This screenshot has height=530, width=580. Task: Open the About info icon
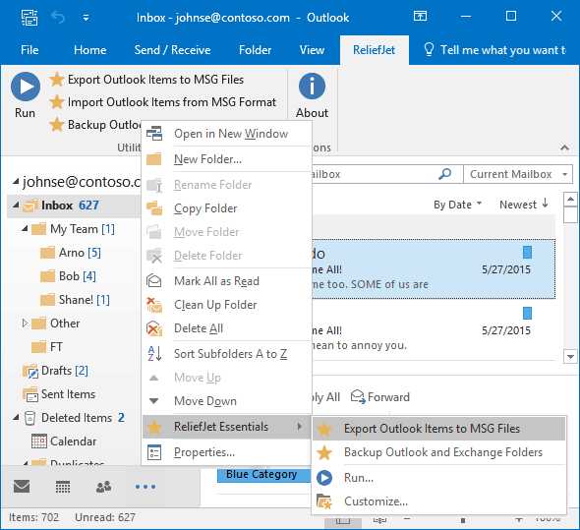click(x=312, y=87)
